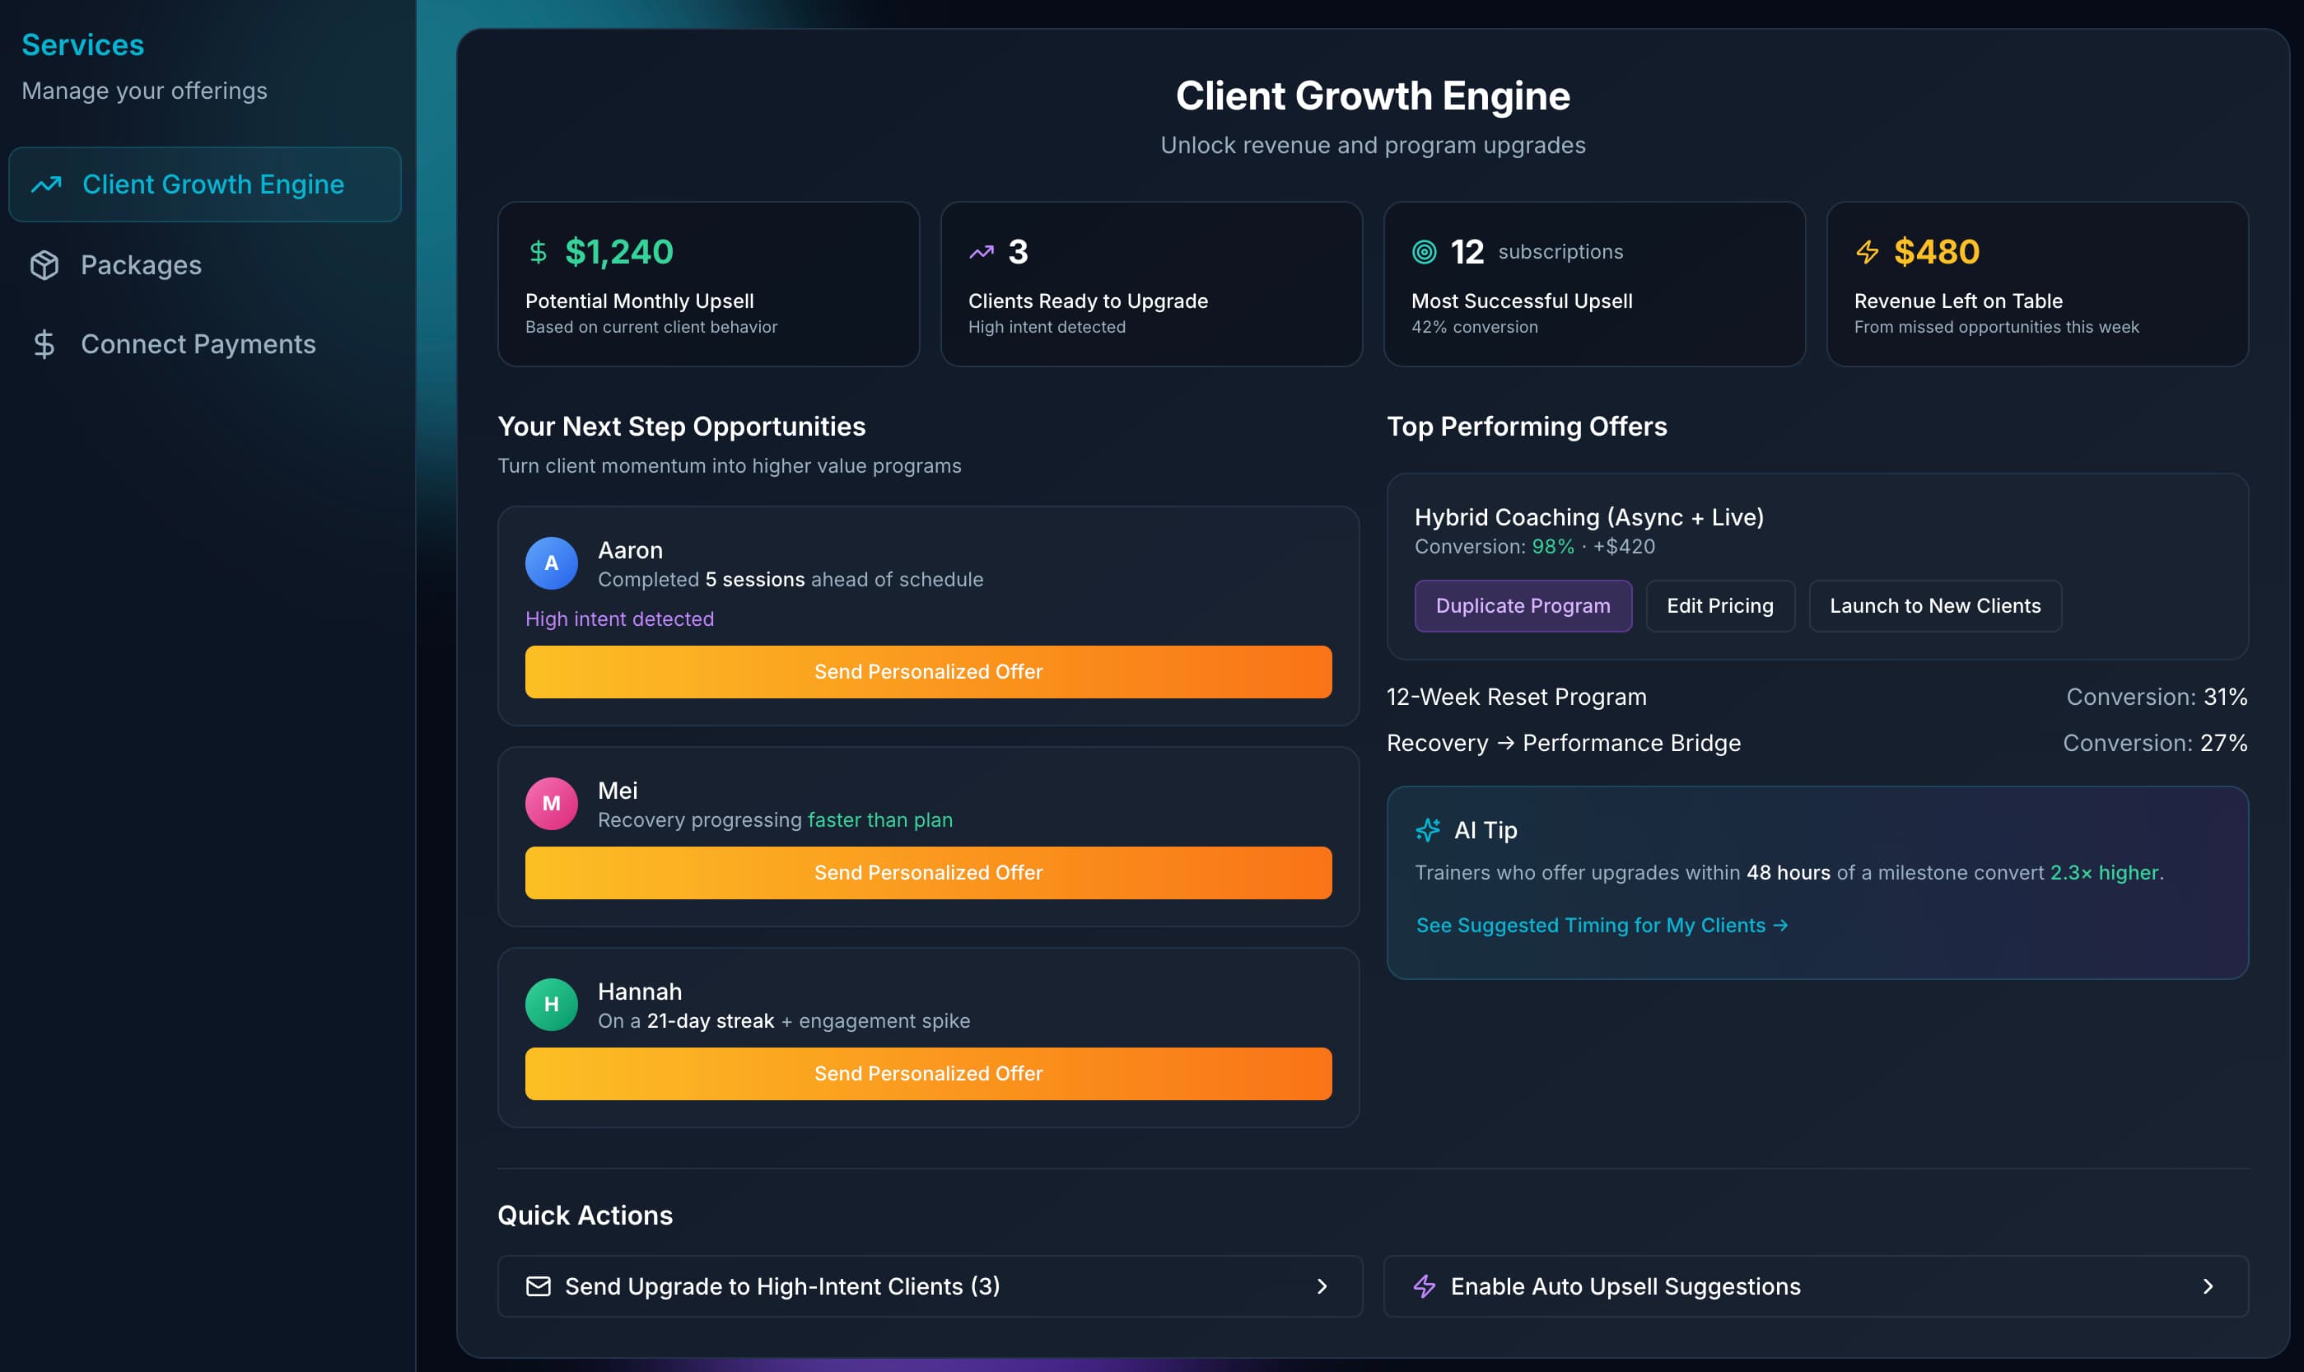Click the lightning icon beside Enable Auto Upsell Suggestions
2304x1372 pixels.
pyautogui.click(x=1425, y=1286)
